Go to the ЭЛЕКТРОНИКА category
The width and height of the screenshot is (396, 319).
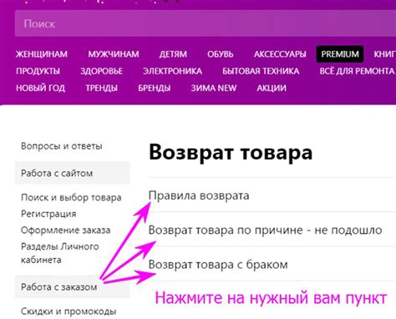coord(172,71)
